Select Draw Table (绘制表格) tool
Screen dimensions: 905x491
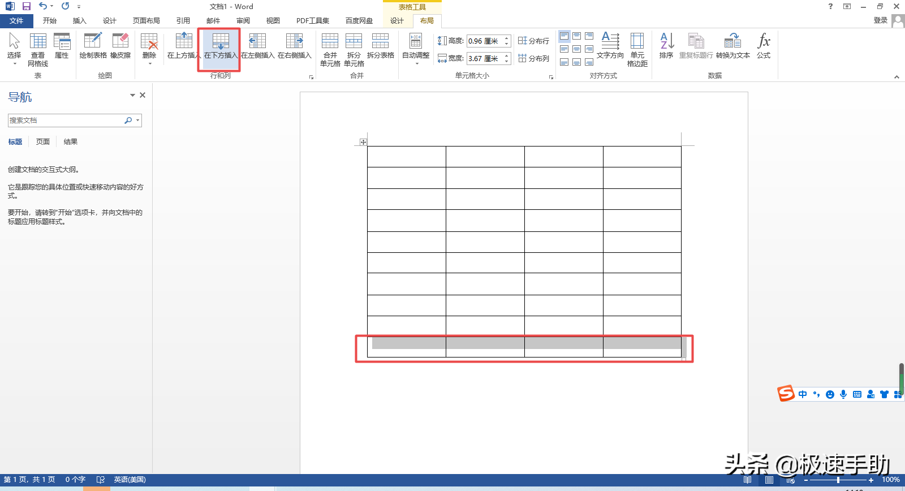coord(93,46)
